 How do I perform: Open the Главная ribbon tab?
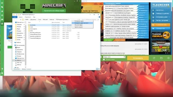click(21, 17)
